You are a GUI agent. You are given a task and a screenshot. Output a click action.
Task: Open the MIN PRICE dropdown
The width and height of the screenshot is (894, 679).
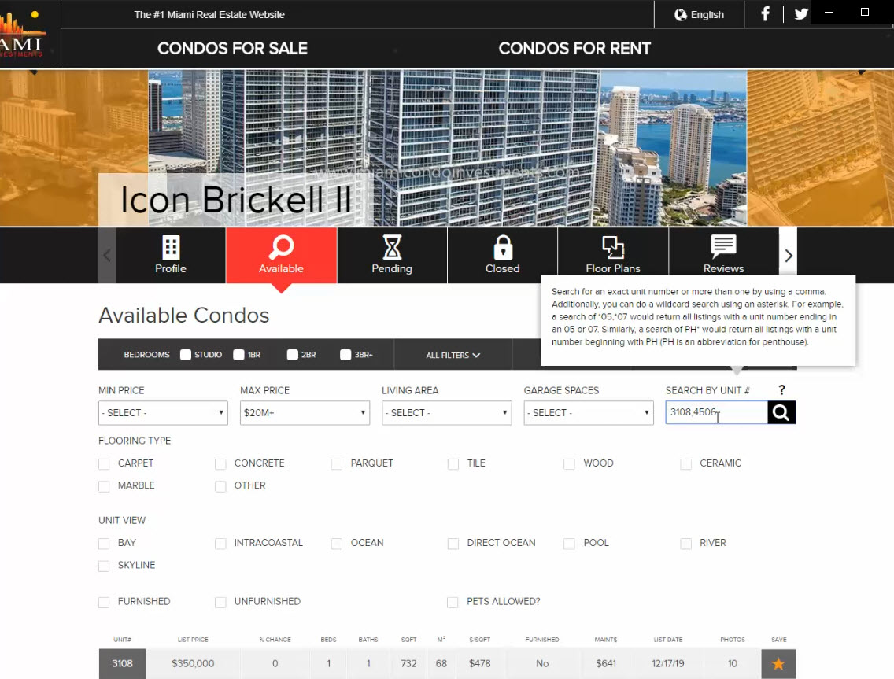(163, 412)
